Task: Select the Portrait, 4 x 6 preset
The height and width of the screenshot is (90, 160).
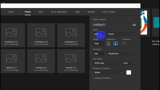Action: (x=41, y=61)
